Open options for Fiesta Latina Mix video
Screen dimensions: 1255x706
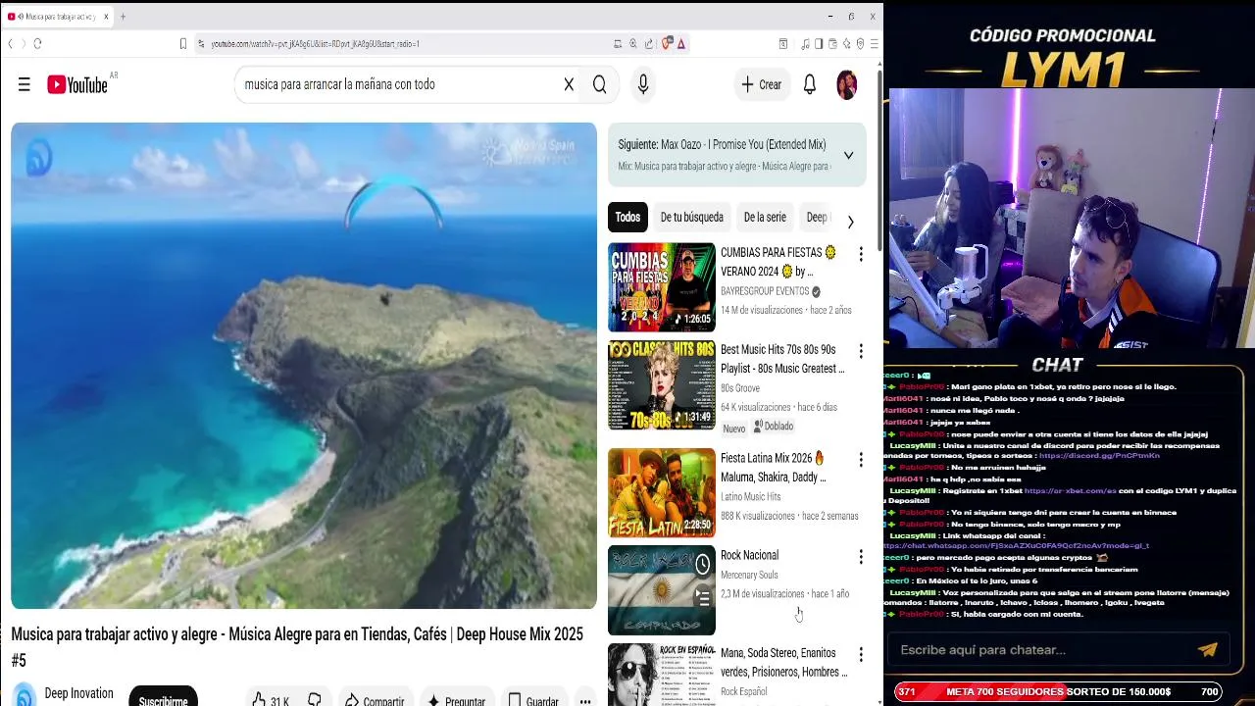861,460
